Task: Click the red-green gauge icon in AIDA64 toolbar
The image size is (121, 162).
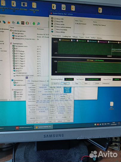Action: click(27, 23)
